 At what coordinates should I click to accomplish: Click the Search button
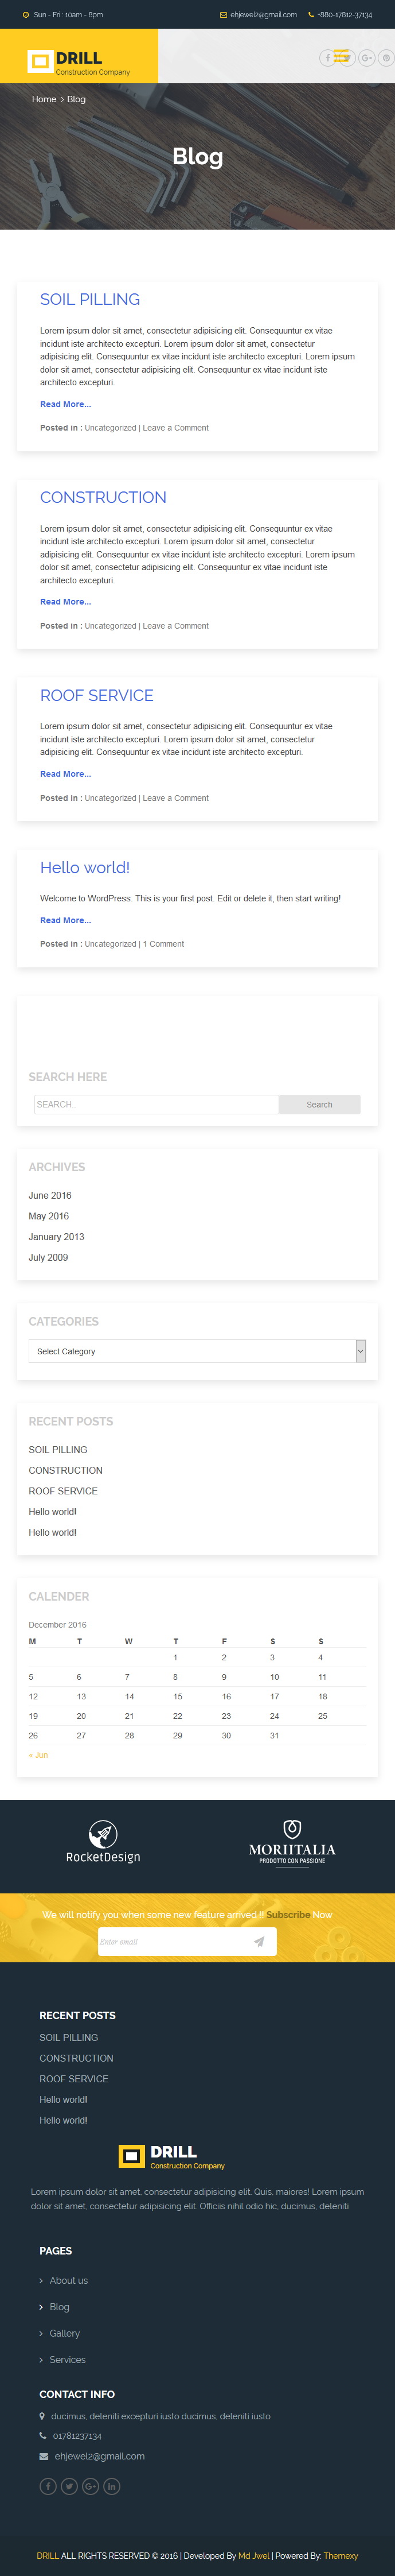coord(319,1104)
